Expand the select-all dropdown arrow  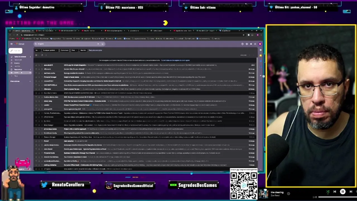pos(38,55)
